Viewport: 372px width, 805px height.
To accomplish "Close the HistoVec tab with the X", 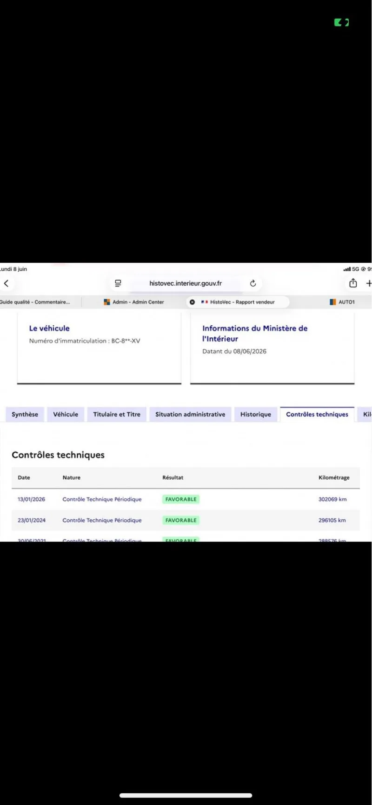I will (x=192, y=302).
